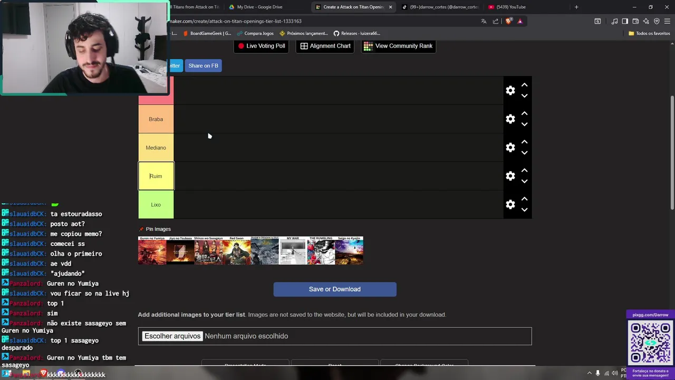Click the share page icon in address bar
Screen dimensions: 675x380
coord(496,21)
